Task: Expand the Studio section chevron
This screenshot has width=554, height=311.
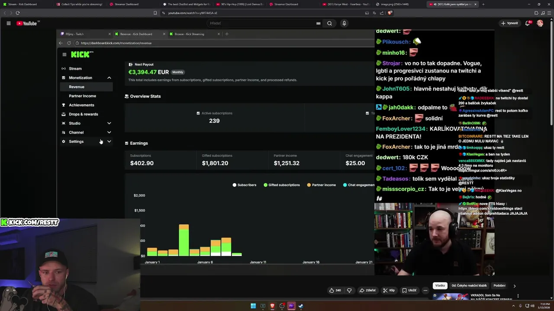Action: coord(109,124)
